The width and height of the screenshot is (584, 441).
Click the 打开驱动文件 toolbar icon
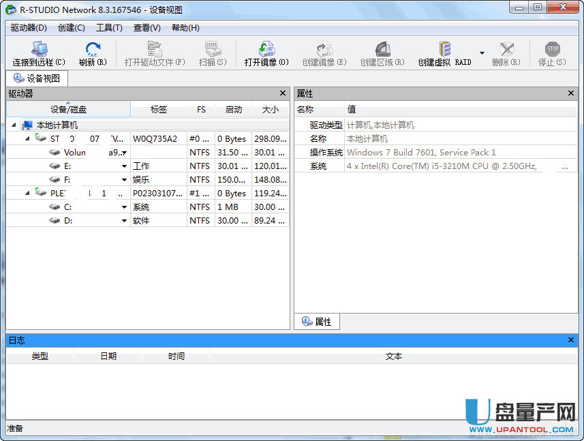click(x=155, y=49)
